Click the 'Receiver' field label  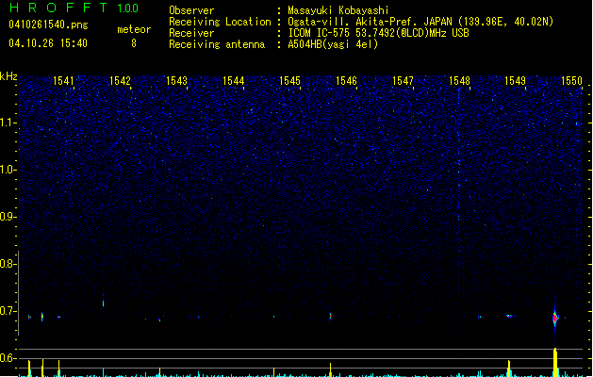click(191, 33)
